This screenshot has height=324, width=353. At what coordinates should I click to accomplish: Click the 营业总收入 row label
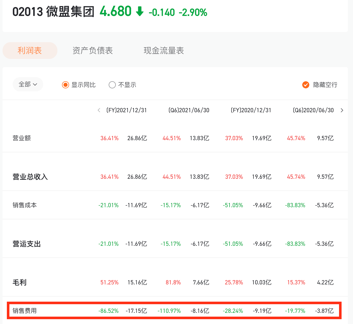30,177
